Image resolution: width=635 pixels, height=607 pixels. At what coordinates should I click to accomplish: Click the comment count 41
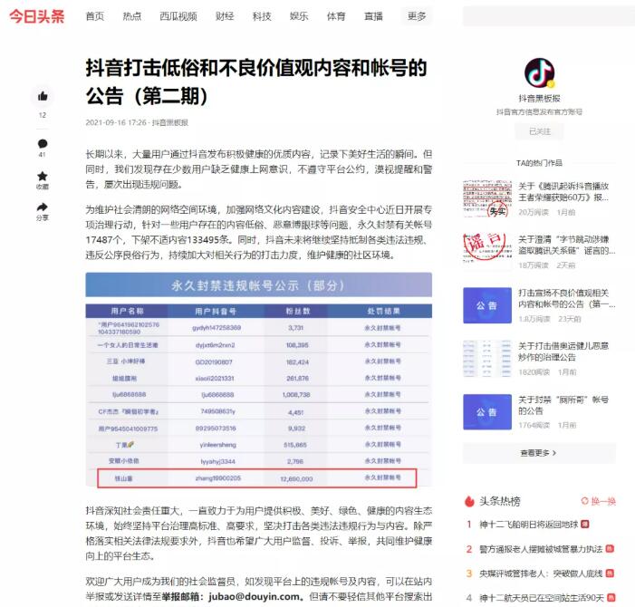click(x=42, y=155)
